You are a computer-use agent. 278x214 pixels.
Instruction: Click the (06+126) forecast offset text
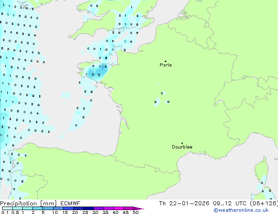pos(264,204)
